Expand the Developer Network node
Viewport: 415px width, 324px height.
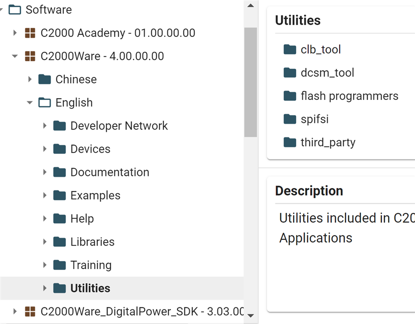click(x=45, y=126)
